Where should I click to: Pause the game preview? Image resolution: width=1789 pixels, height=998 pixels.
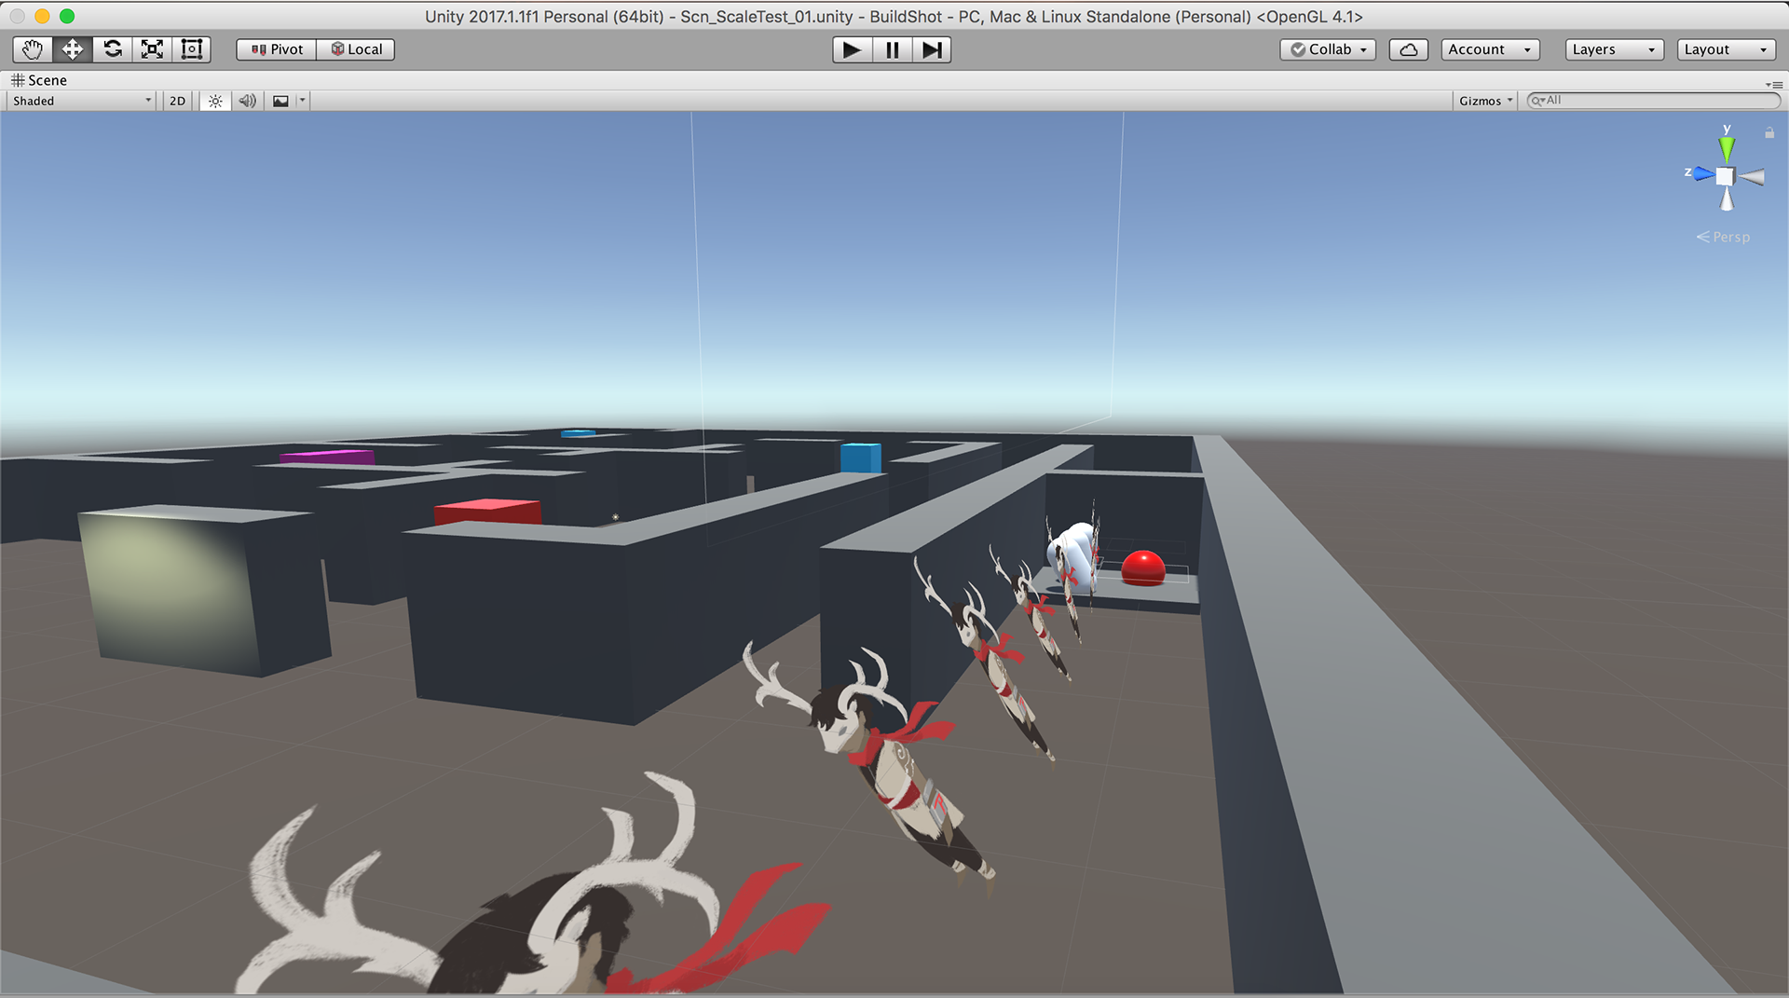[892, 49]
